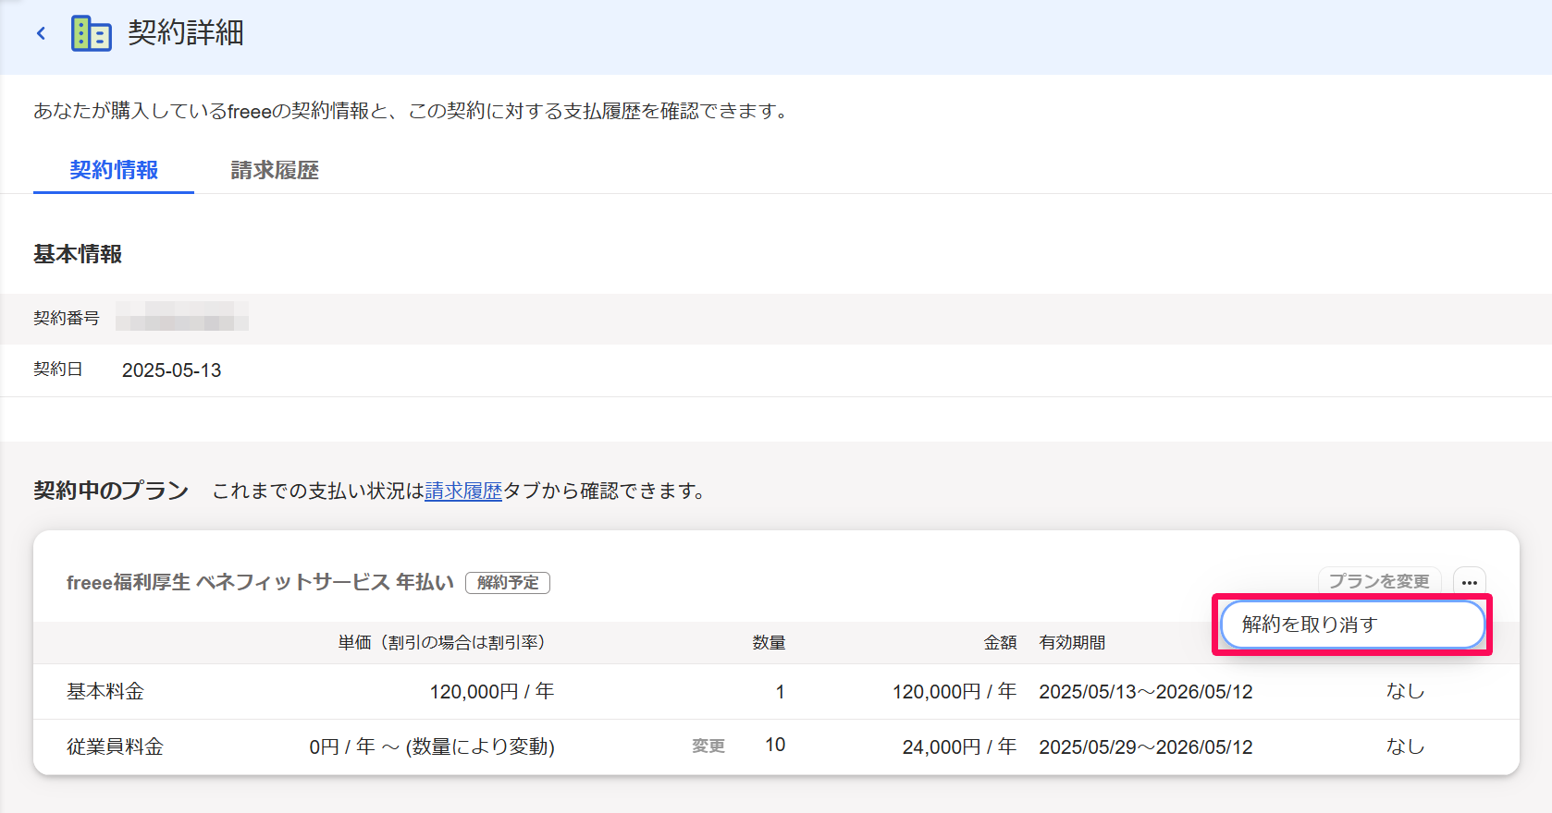The image size is (1552, 813).
Task: Click 変更 in the 従業員料金 row
Action: [x=708, y=746]
